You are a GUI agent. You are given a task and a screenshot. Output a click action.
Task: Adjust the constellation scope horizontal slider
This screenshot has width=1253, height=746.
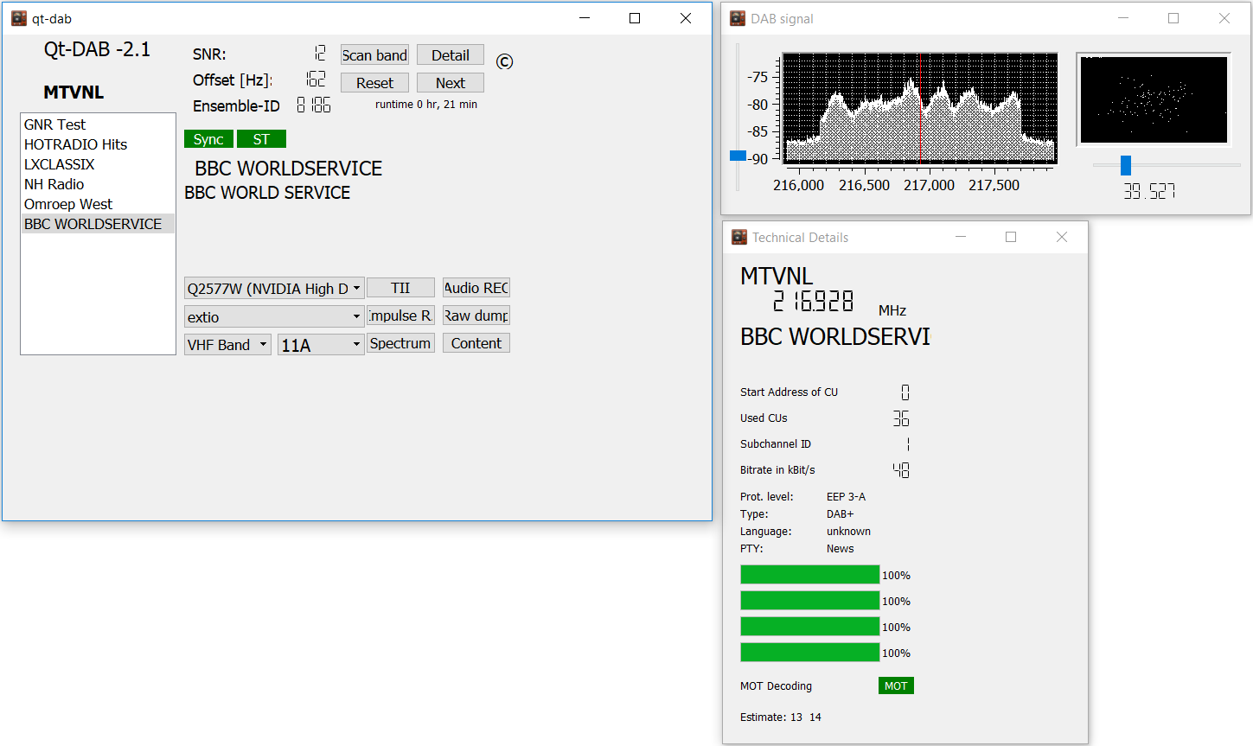point(1126,165)
